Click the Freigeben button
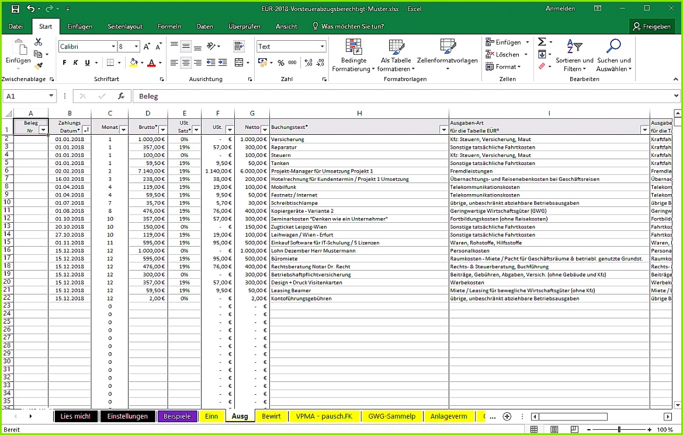 [x=652, y=26]
